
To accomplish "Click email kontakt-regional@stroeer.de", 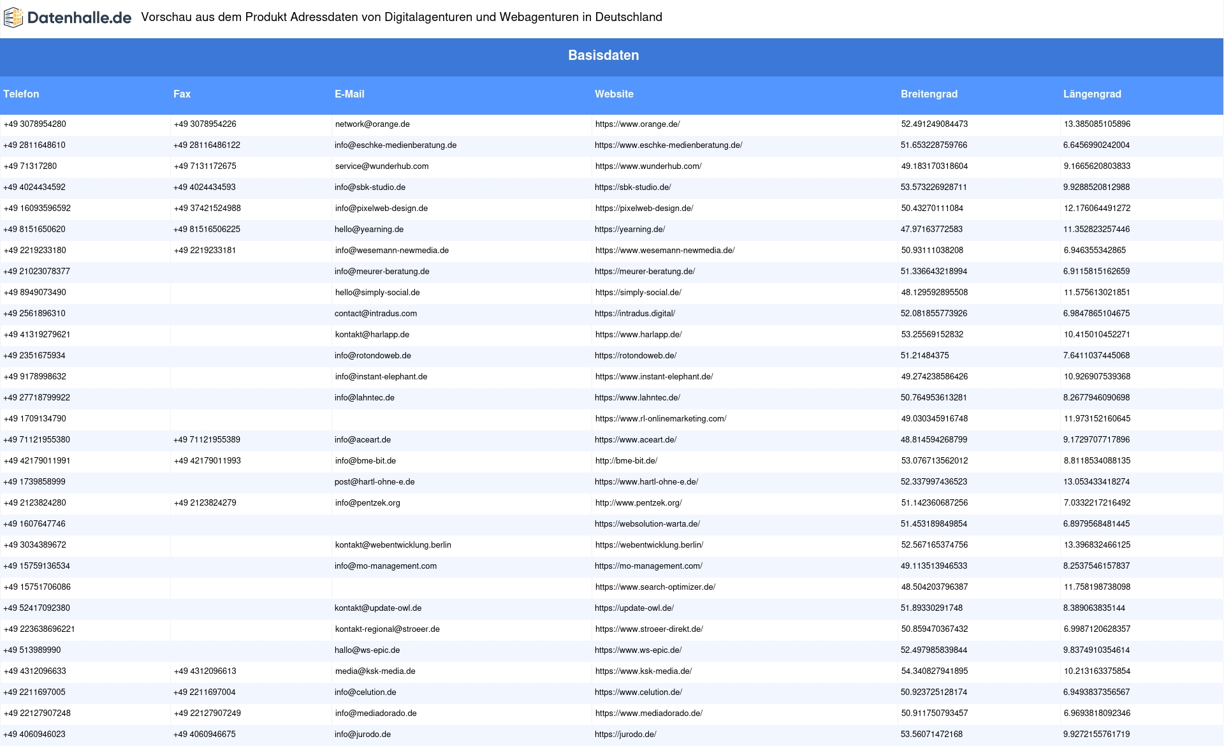I will click(388, 629).
